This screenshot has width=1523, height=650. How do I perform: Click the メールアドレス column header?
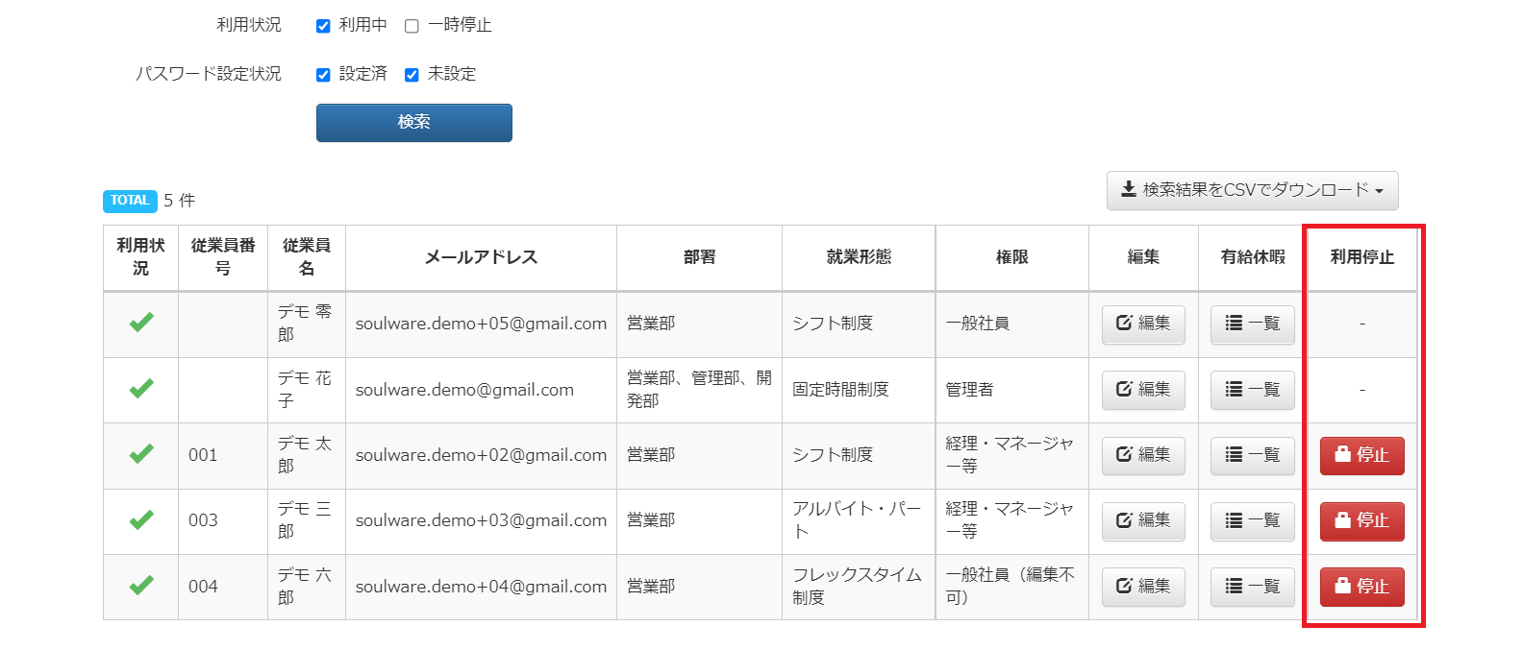pos(481,256)
